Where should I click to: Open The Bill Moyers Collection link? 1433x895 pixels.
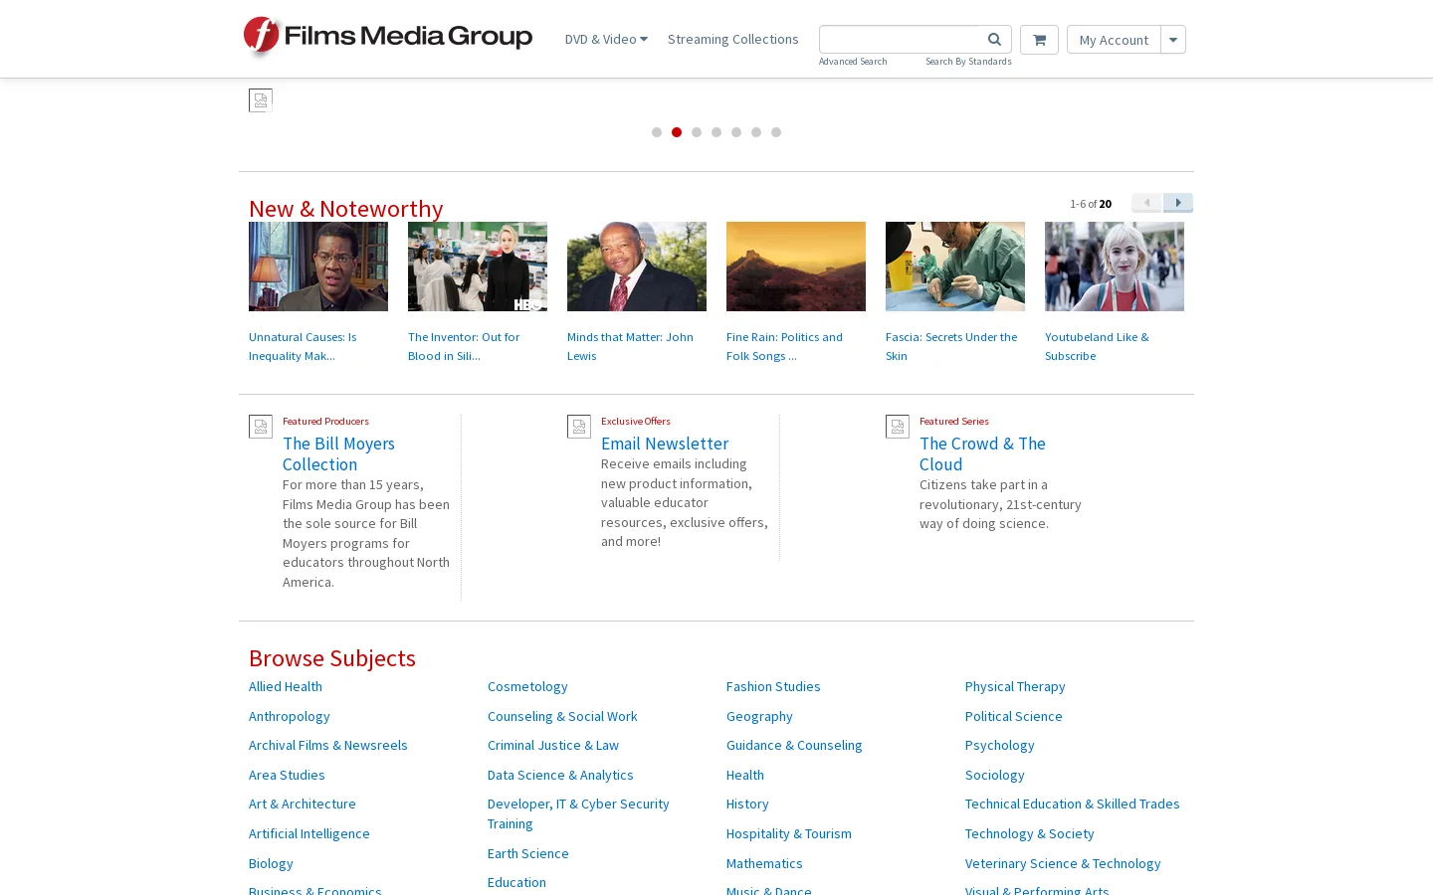coord(338,453)
